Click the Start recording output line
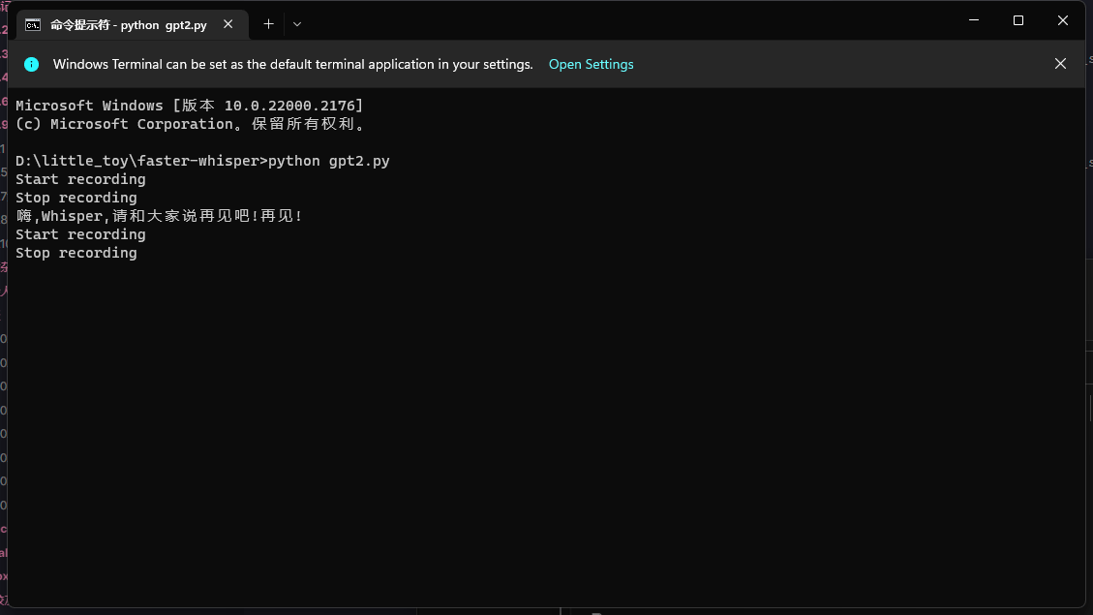The width and height of the screenshot is (1093, 615). pos(80,179)
